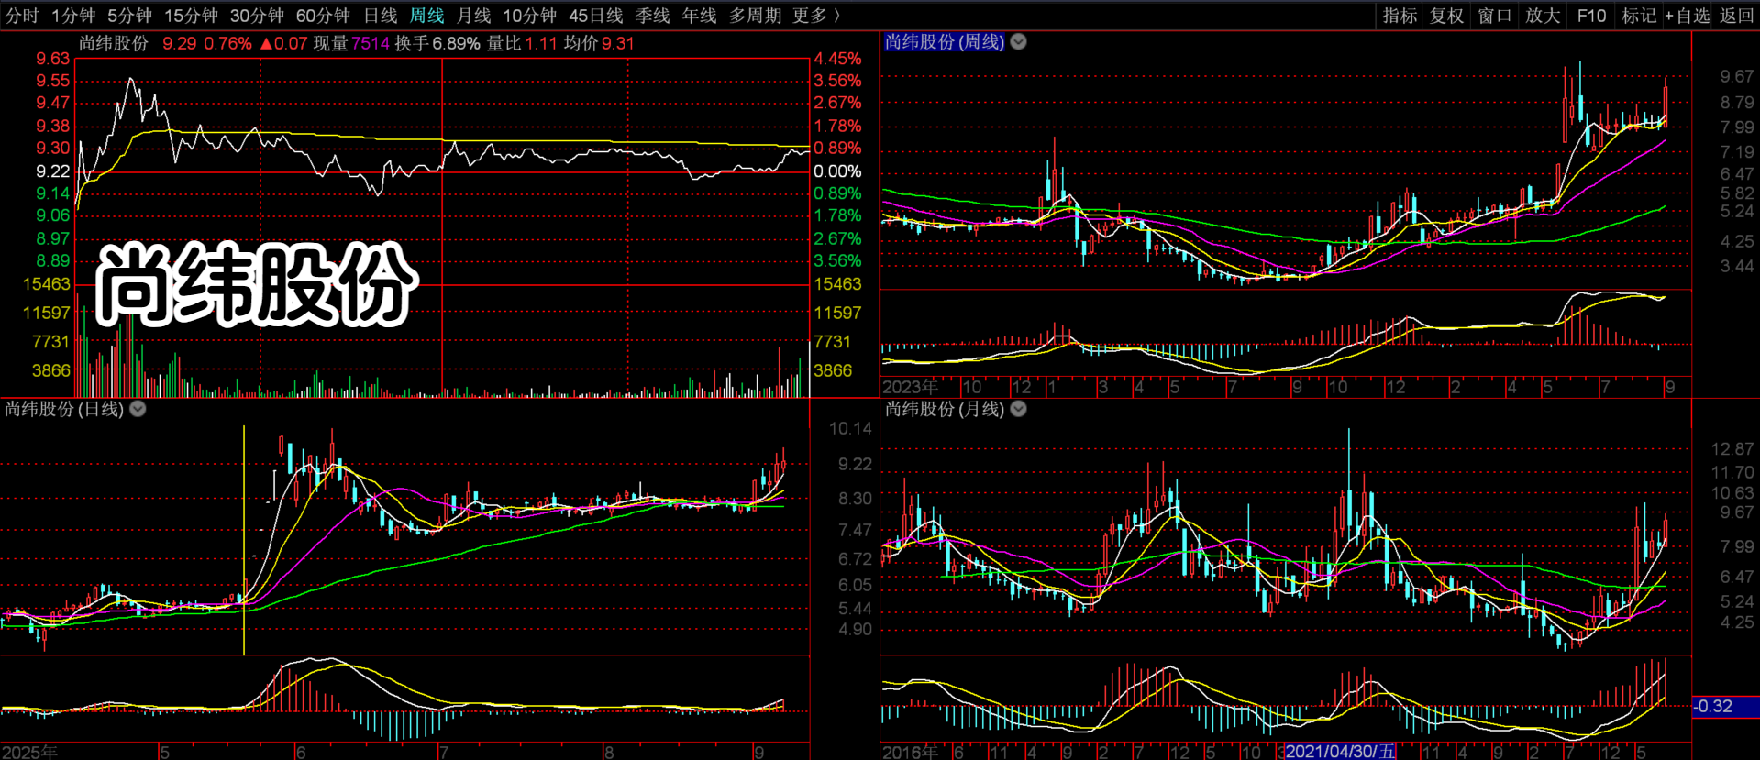Choose the 季线 quarterly period
Screen dimensions: 1760x760
(652, 16)
